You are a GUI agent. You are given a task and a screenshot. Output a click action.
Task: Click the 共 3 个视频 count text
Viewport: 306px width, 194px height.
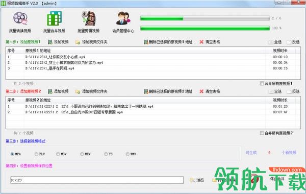pyautogui.click(x=23, y=83)
